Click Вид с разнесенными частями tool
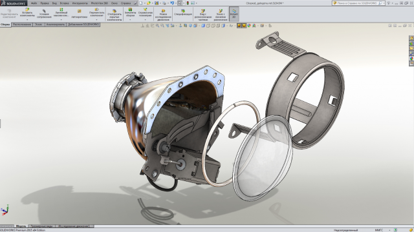The width and height of the screenshot is (414, 232). [202, 15]
